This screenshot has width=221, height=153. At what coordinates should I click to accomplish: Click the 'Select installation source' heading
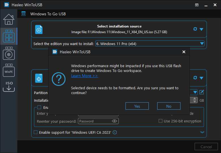click(x=119, y=26)
